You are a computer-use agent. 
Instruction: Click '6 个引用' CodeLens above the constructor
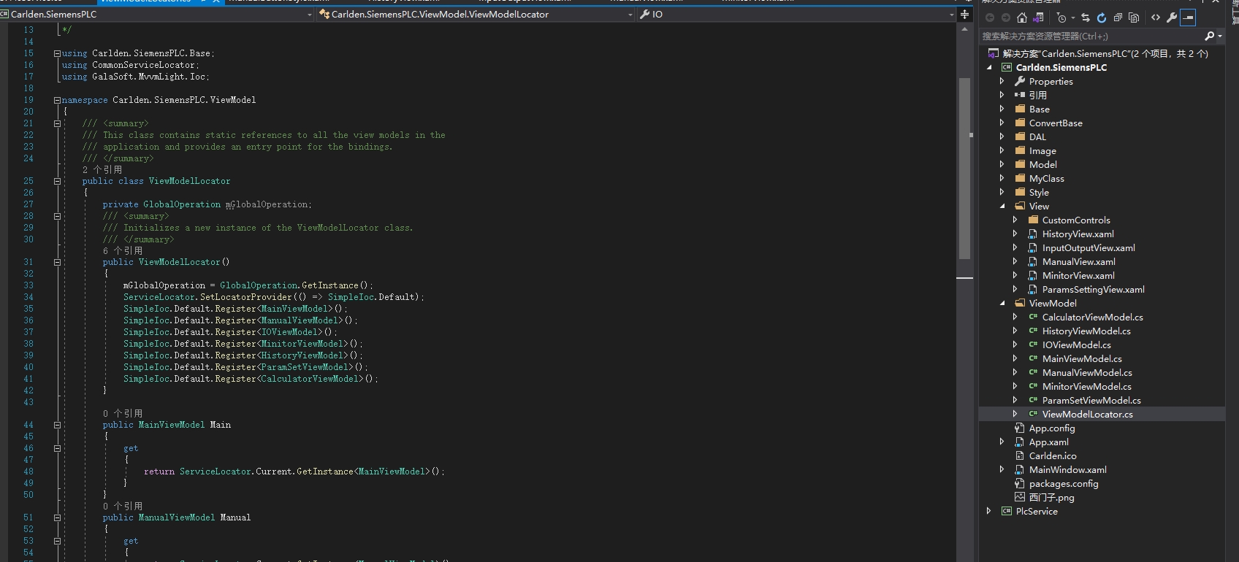pos(123,250)
